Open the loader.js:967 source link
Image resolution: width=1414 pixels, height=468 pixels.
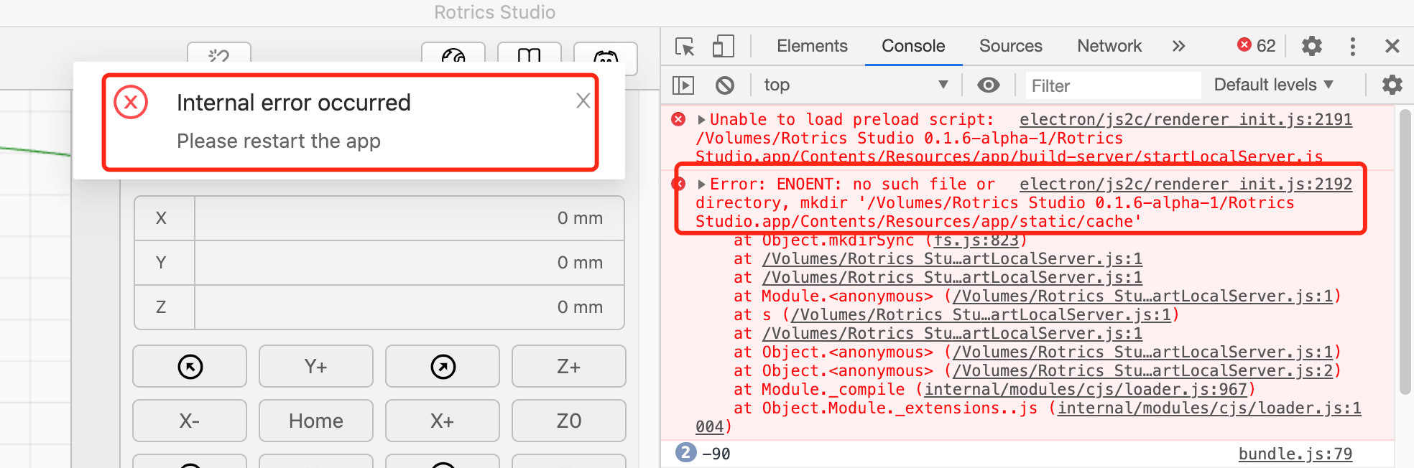click(x=1086, y=390)
